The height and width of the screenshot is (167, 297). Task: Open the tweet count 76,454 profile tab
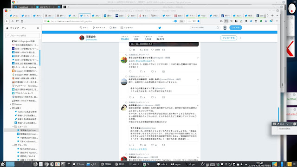click(125, 38)
